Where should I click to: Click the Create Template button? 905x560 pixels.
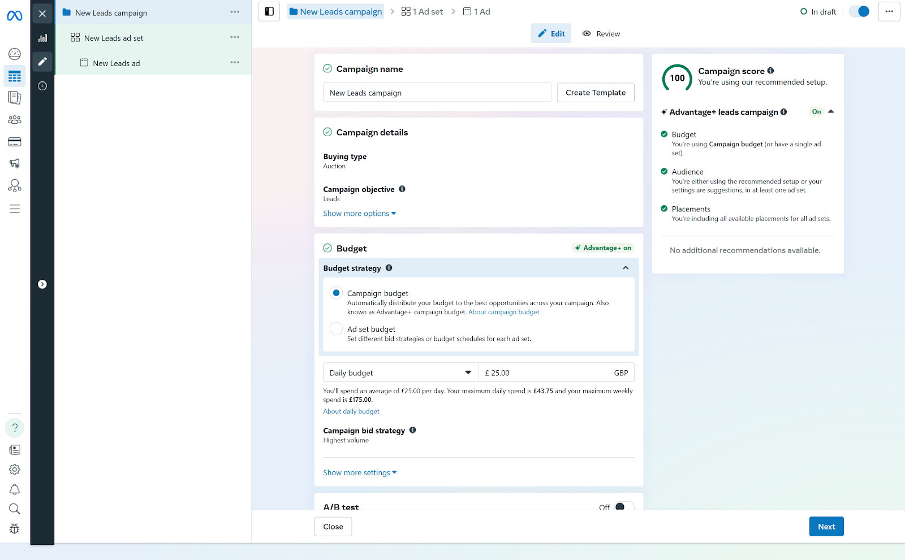[596, 93]
